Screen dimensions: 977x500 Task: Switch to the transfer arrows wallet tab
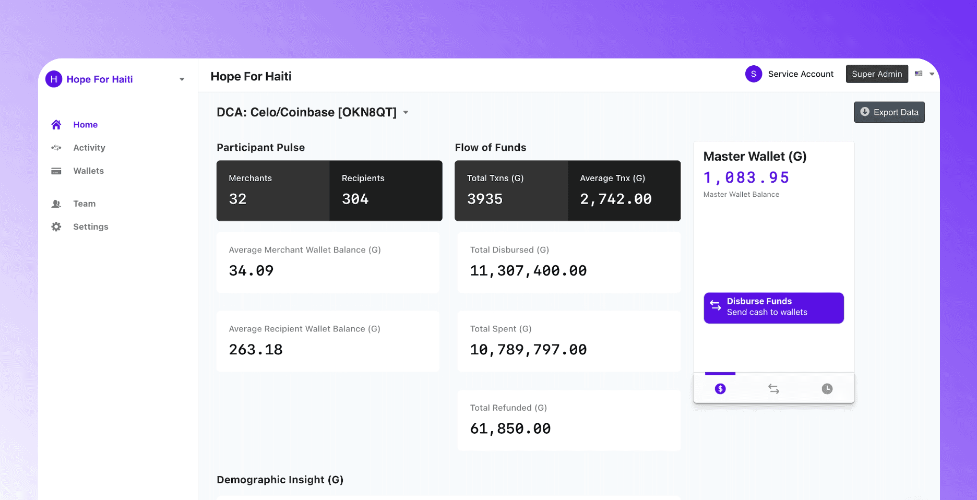pyautogui.click(x=774, y=389)
